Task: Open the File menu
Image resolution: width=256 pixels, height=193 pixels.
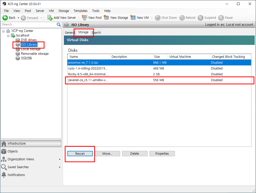Action: [6, 11]
